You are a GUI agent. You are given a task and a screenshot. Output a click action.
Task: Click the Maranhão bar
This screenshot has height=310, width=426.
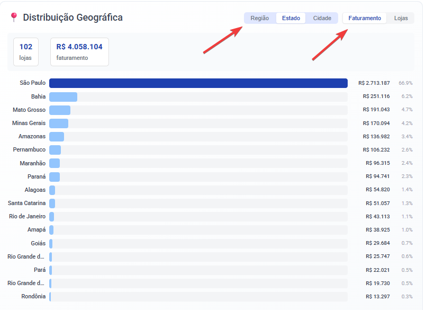[x=55, y=163]
